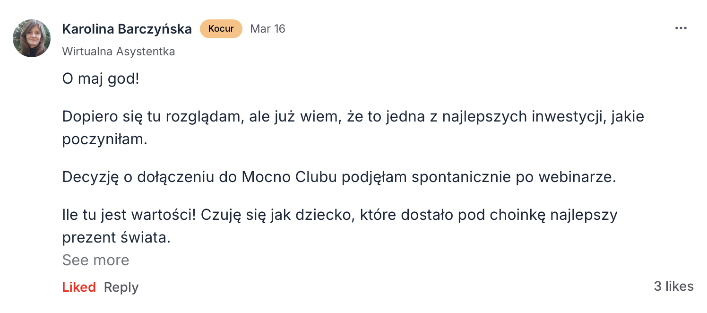Click the line starting "Ile tu jest wartości!"
This screenshot has height=313, width=707.
click(340, 215)
